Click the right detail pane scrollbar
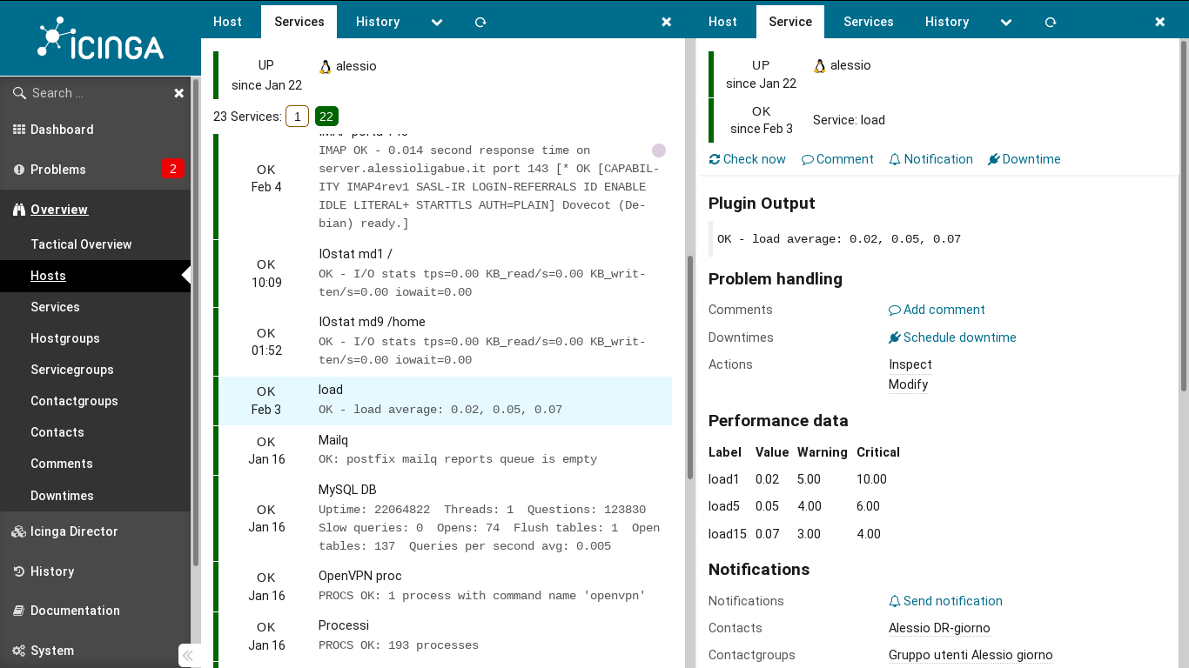Viewport: 1189px width, 668px height. click(x=1183, y=216)
